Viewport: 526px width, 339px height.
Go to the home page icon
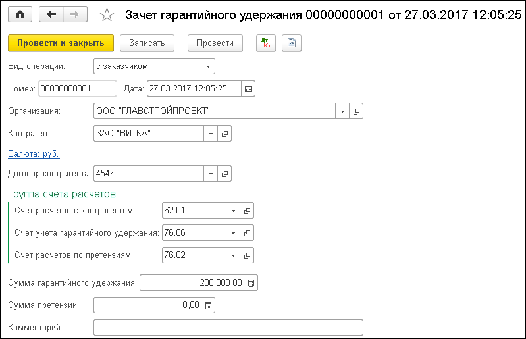pos(20,14)
